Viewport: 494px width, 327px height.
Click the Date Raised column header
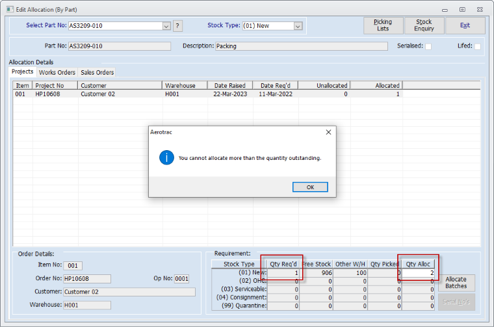click(230, 85)
